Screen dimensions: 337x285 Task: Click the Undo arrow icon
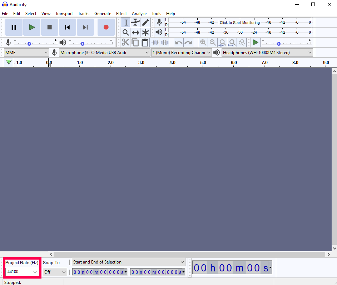[x=179, y=43]
